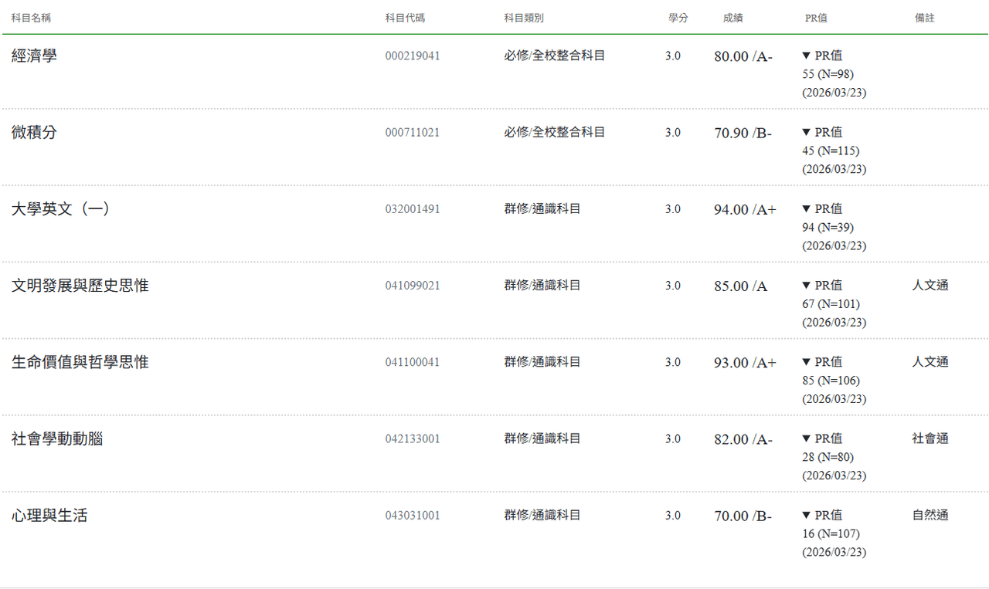Open the 大學英文（一） course entry
The height and width of the screenshot is (589, 989).
(61, 208)
